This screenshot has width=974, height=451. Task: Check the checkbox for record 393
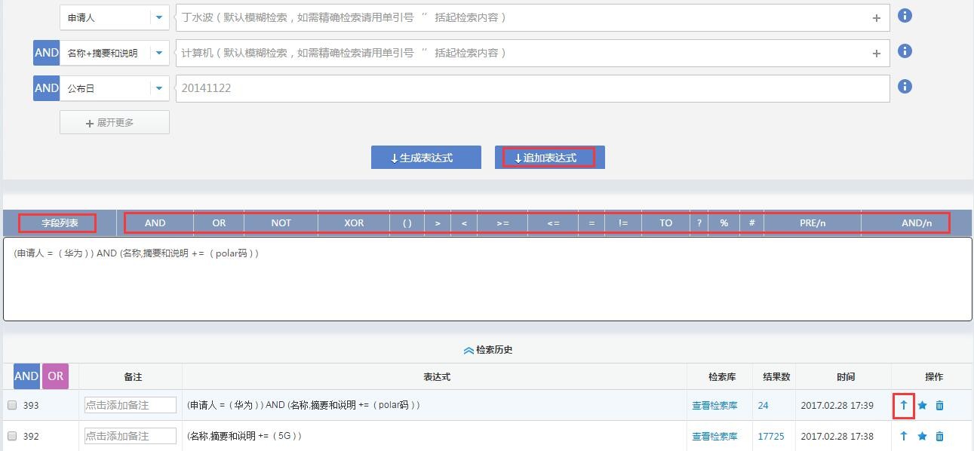click(x=12, y=405)
